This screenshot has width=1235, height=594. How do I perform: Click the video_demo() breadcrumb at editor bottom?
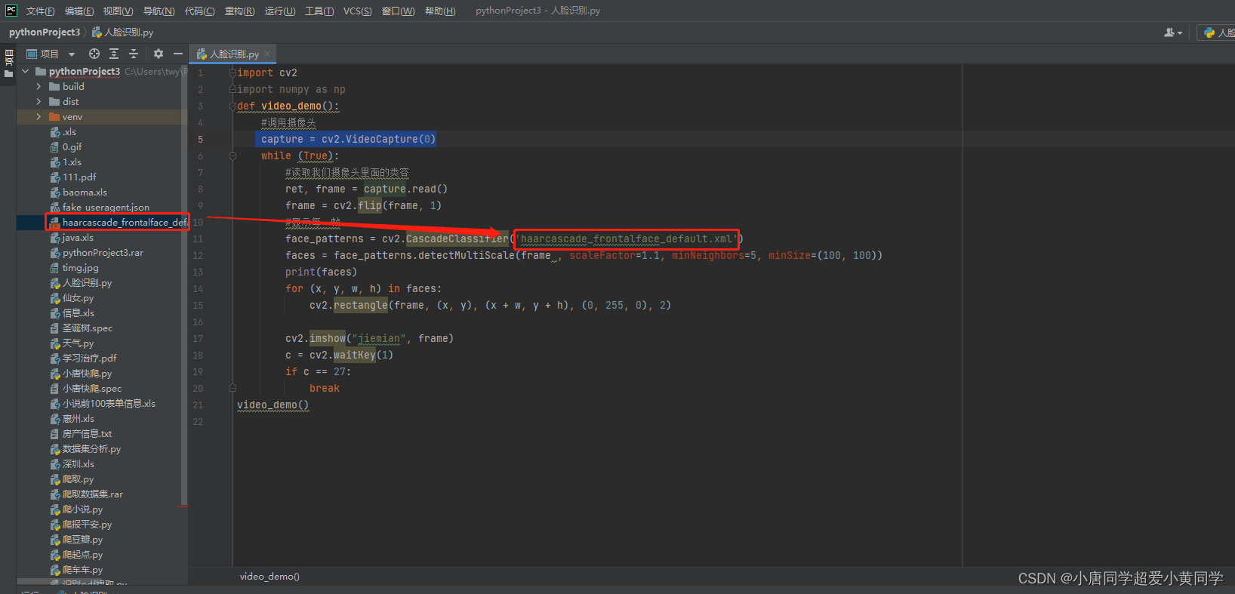click(x=269, y=577)
